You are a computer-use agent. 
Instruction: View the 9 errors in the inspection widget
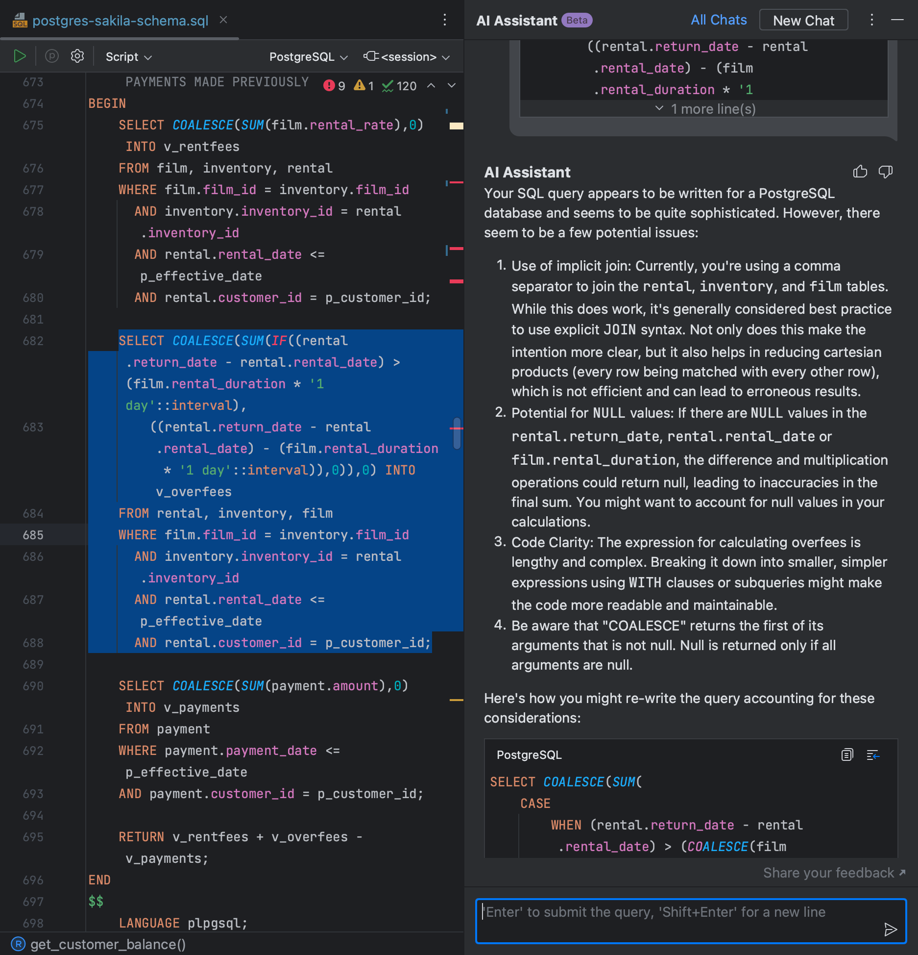tap(334, 85)
